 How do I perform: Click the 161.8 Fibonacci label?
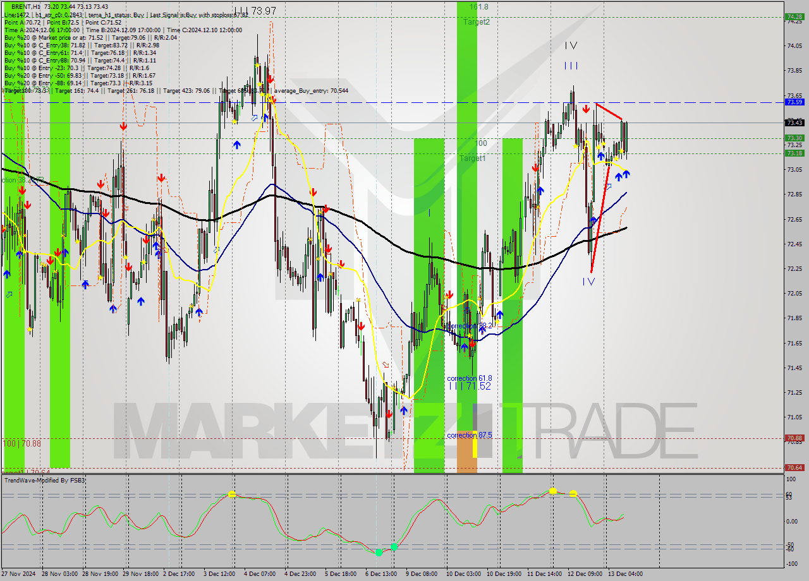point(479,7)
